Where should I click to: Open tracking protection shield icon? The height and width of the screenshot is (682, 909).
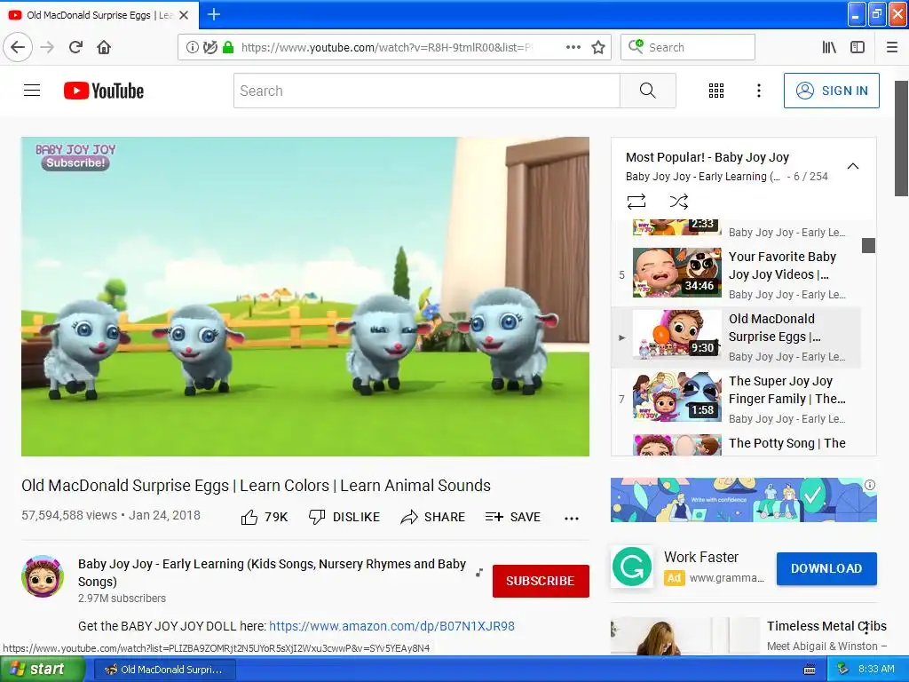[x=209, y=48]
